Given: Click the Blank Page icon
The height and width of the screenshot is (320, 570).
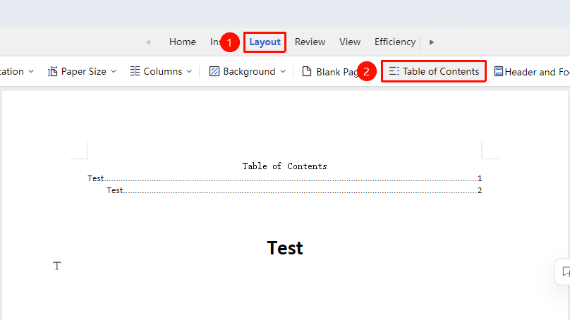Looking at the screenshot, I should click(307, 72).
